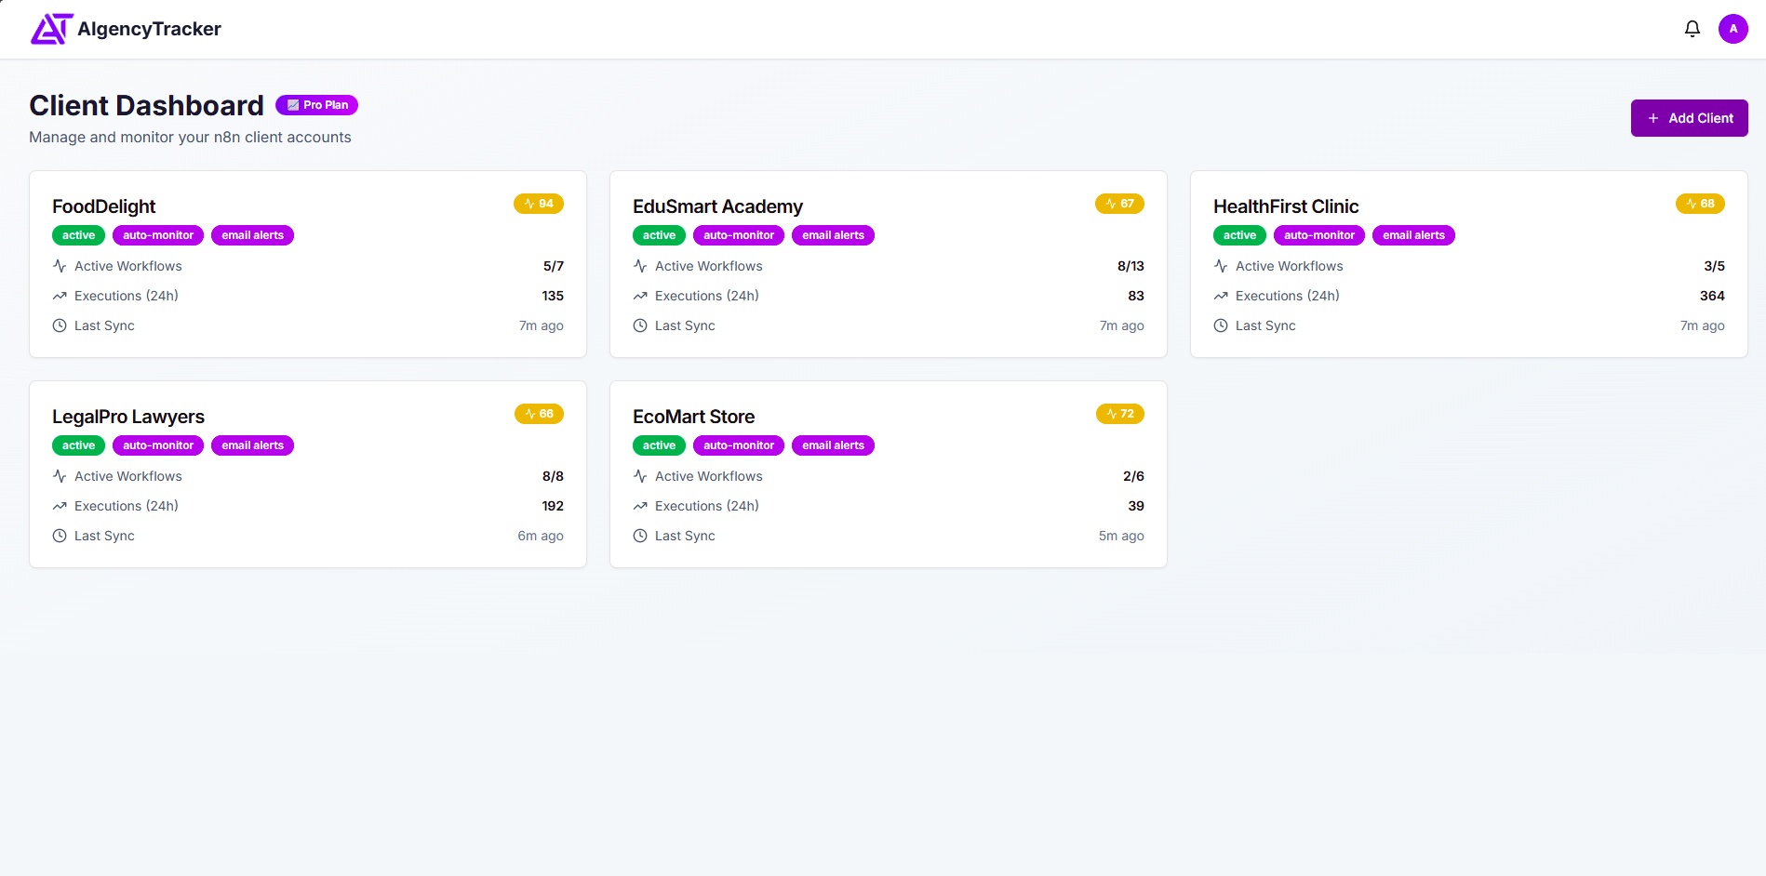Expand the LegalPro Lawyers card details
Screen dimensions: 1766x876
click(x=308, y=474)
